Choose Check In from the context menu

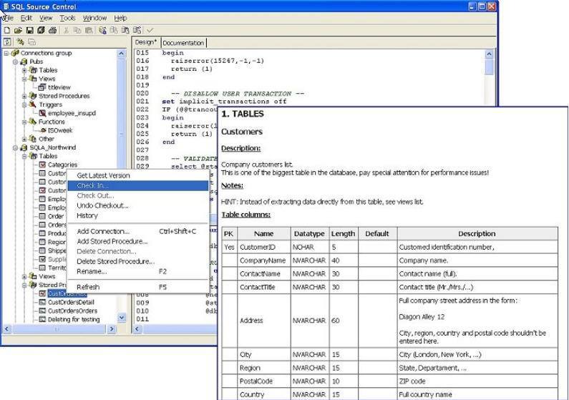(92, 185)
